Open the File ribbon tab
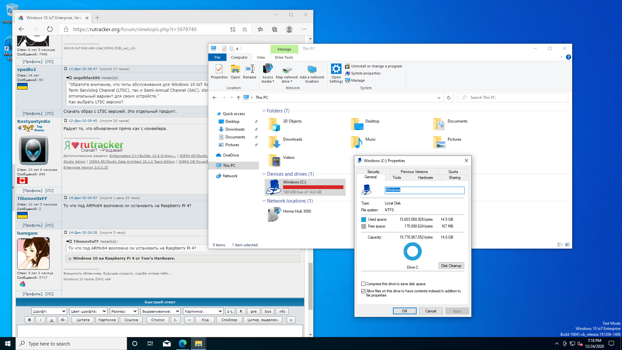Viewport: 622px width, 350px height. pos(217,57)
